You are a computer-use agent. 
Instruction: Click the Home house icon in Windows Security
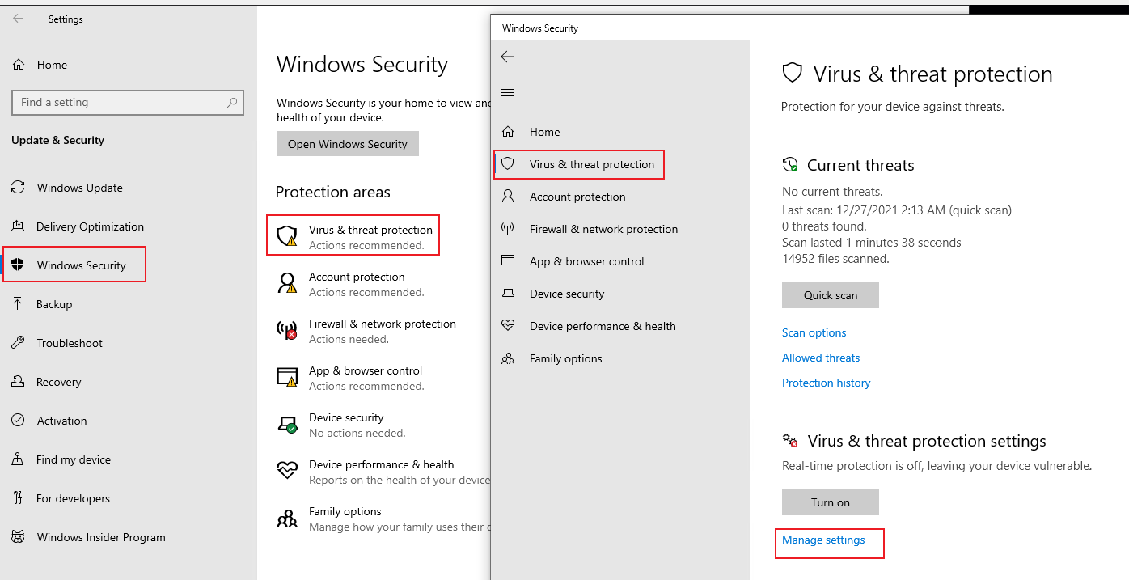coord(507,132)
